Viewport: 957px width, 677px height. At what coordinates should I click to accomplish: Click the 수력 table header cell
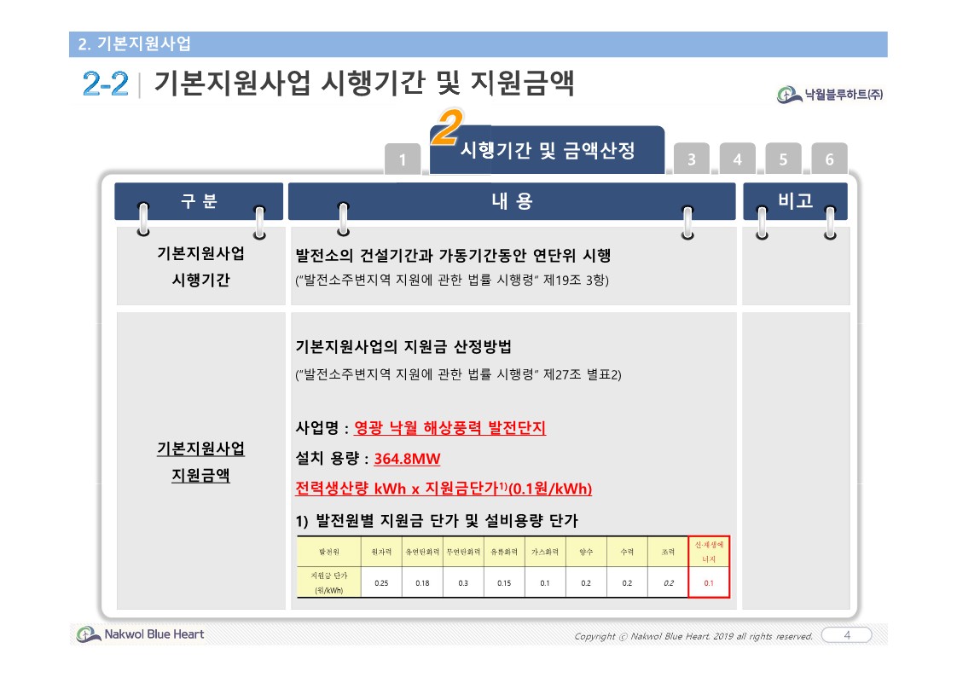pos(627,552)
